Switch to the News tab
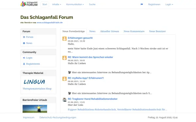Screen dimensions: 196x122 pyautogui.click(x=92, y=31)
